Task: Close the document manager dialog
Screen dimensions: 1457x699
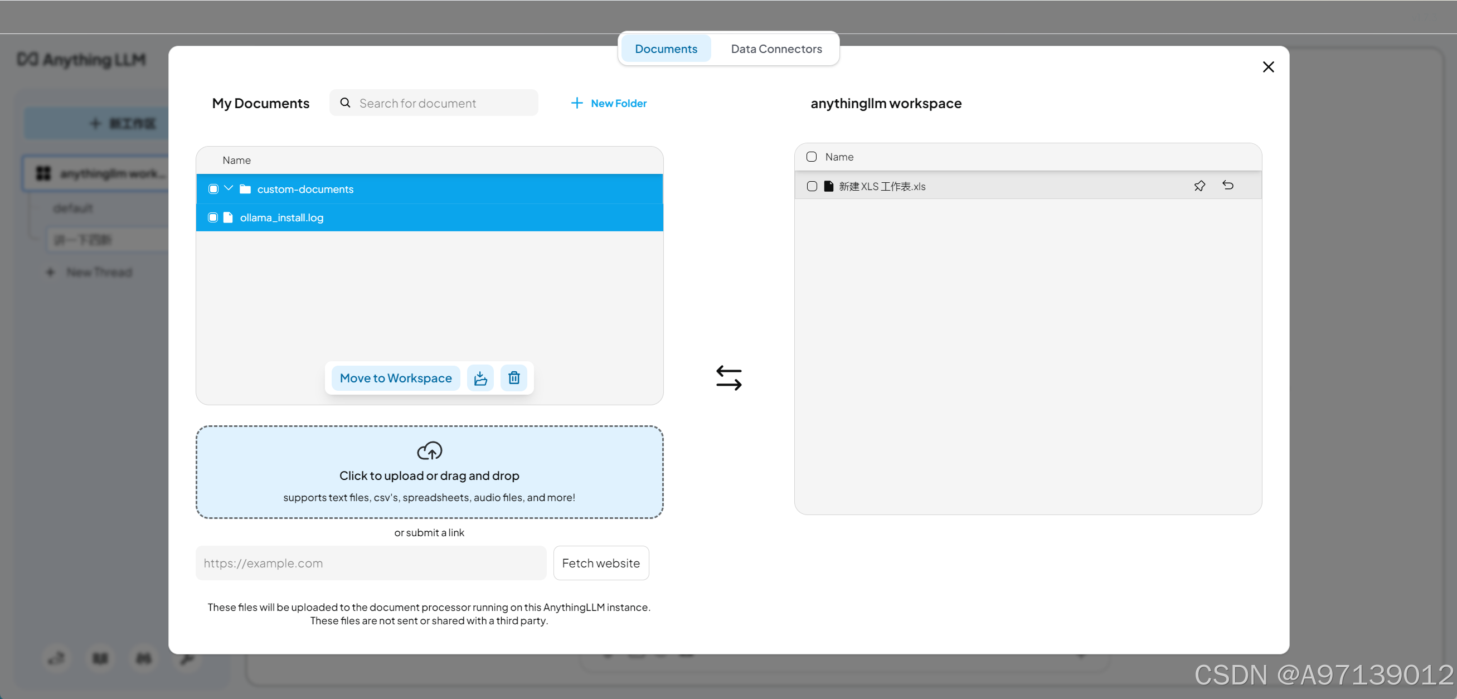Action: (x=1268, y=67)
